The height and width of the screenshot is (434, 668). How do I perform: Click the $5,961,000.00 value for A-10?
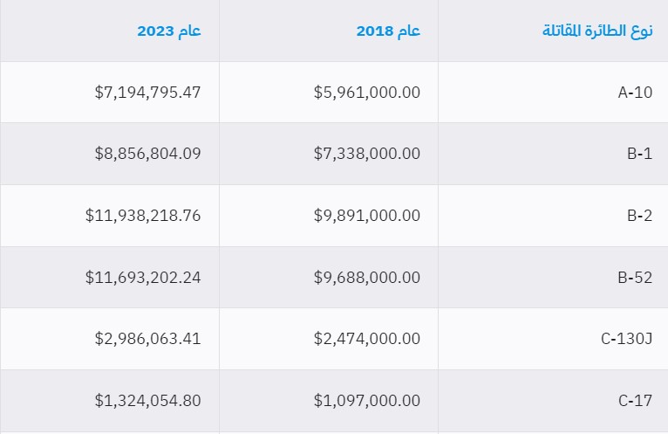(367, 92)
